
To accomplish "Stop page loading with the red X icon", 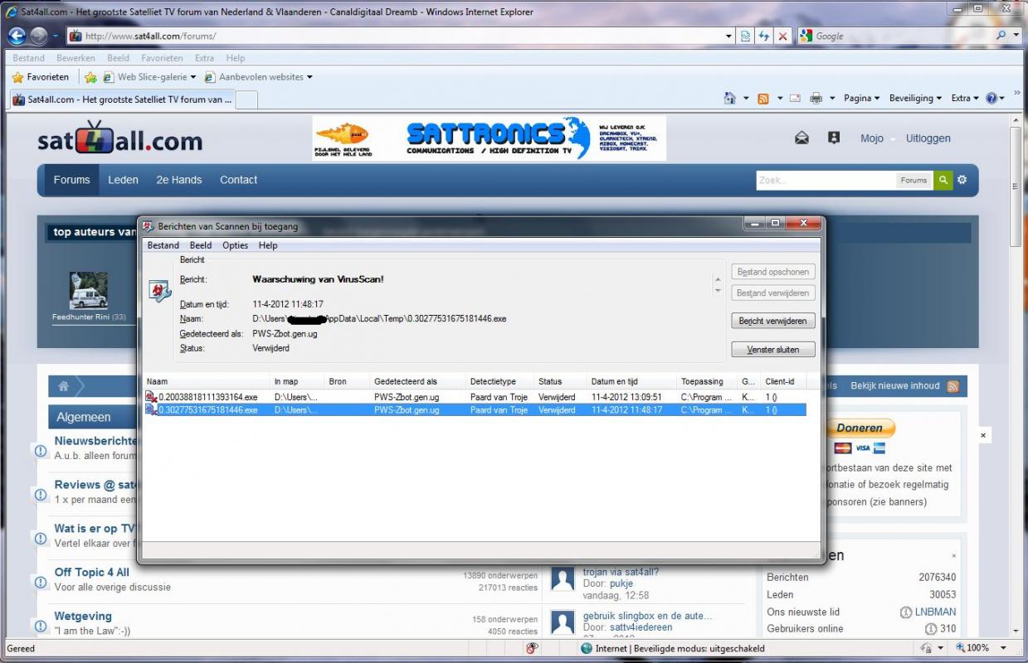I will [x=782, y=36].
